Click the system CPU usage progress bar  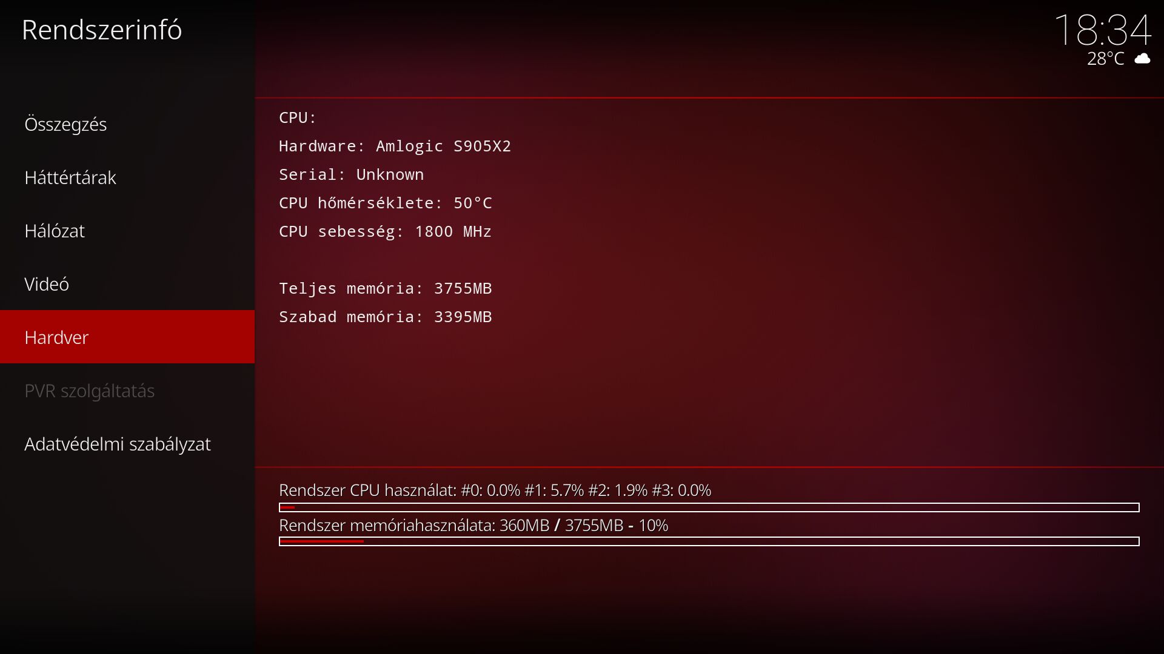coord(709,507)
